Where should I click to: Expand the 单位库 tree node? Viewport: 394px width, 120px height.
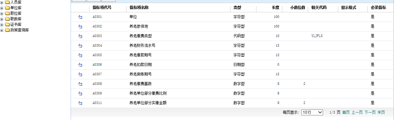click(x=2, y=8)
